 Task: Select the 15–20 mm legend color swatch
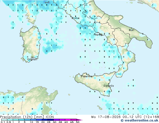39,120
